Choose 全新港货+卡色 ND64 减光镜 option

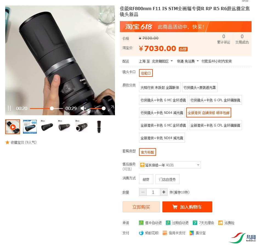coord(162,138)
